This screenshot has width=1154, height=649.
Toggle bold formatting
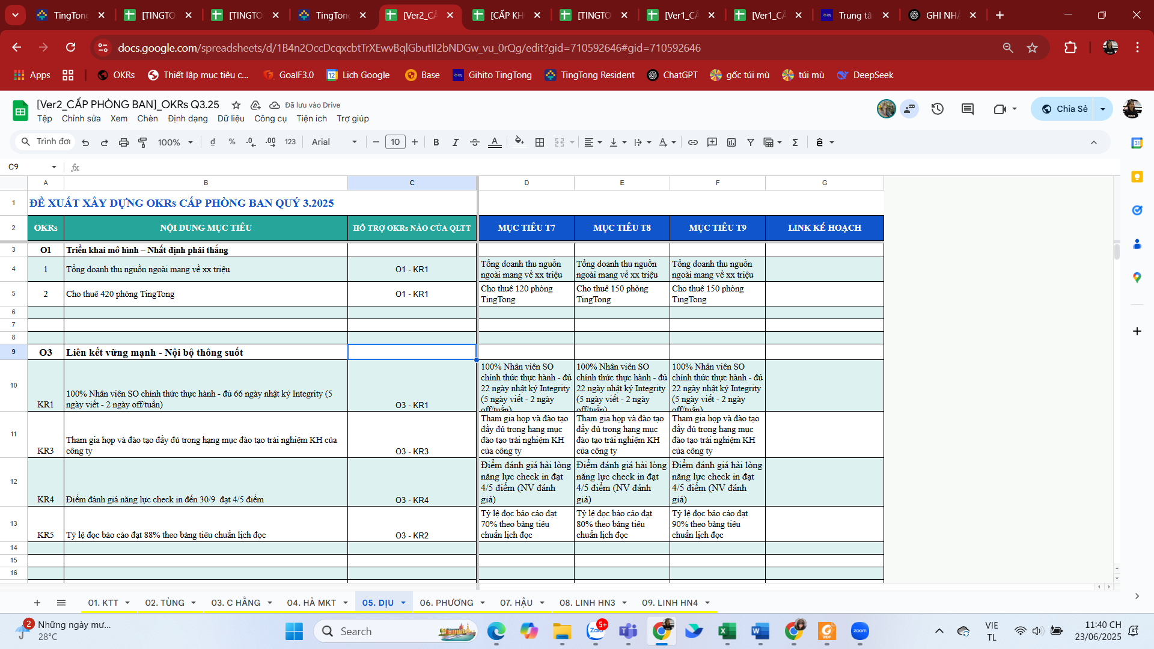click(x=436, y=142)
